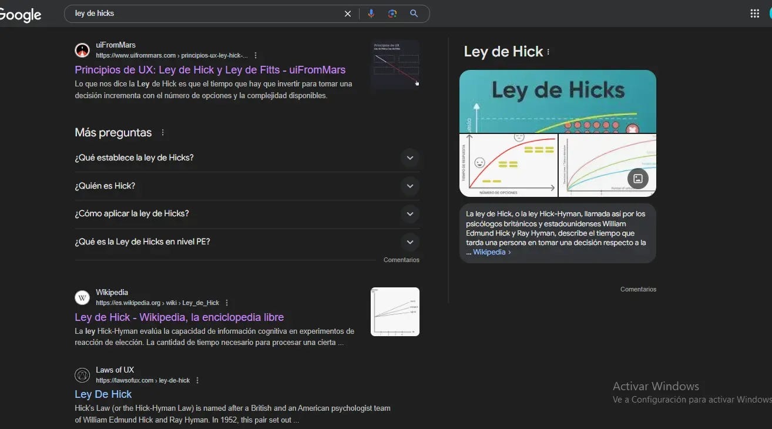Go to the Google logo homepage
Screen dimensions: 772x429
[x=19, y=15]
